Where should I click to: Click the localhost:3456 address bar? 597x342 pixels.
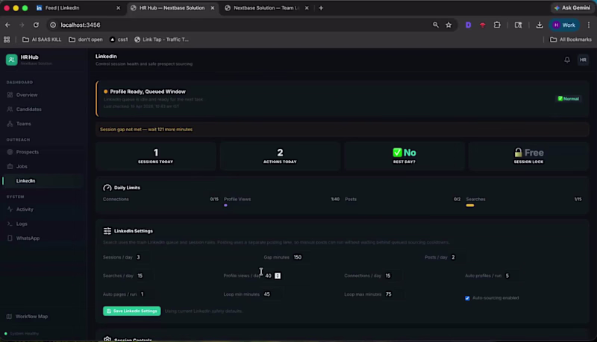tap(81, 25)
